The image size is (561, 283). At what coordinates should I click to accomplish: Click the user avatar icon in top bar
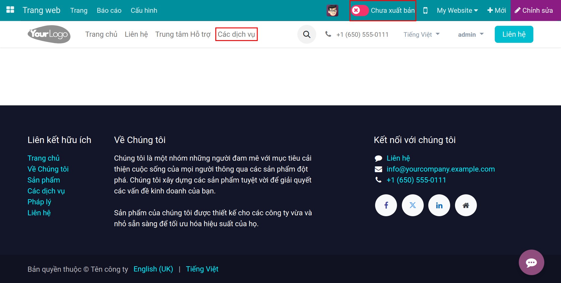[x=333, y=10]
